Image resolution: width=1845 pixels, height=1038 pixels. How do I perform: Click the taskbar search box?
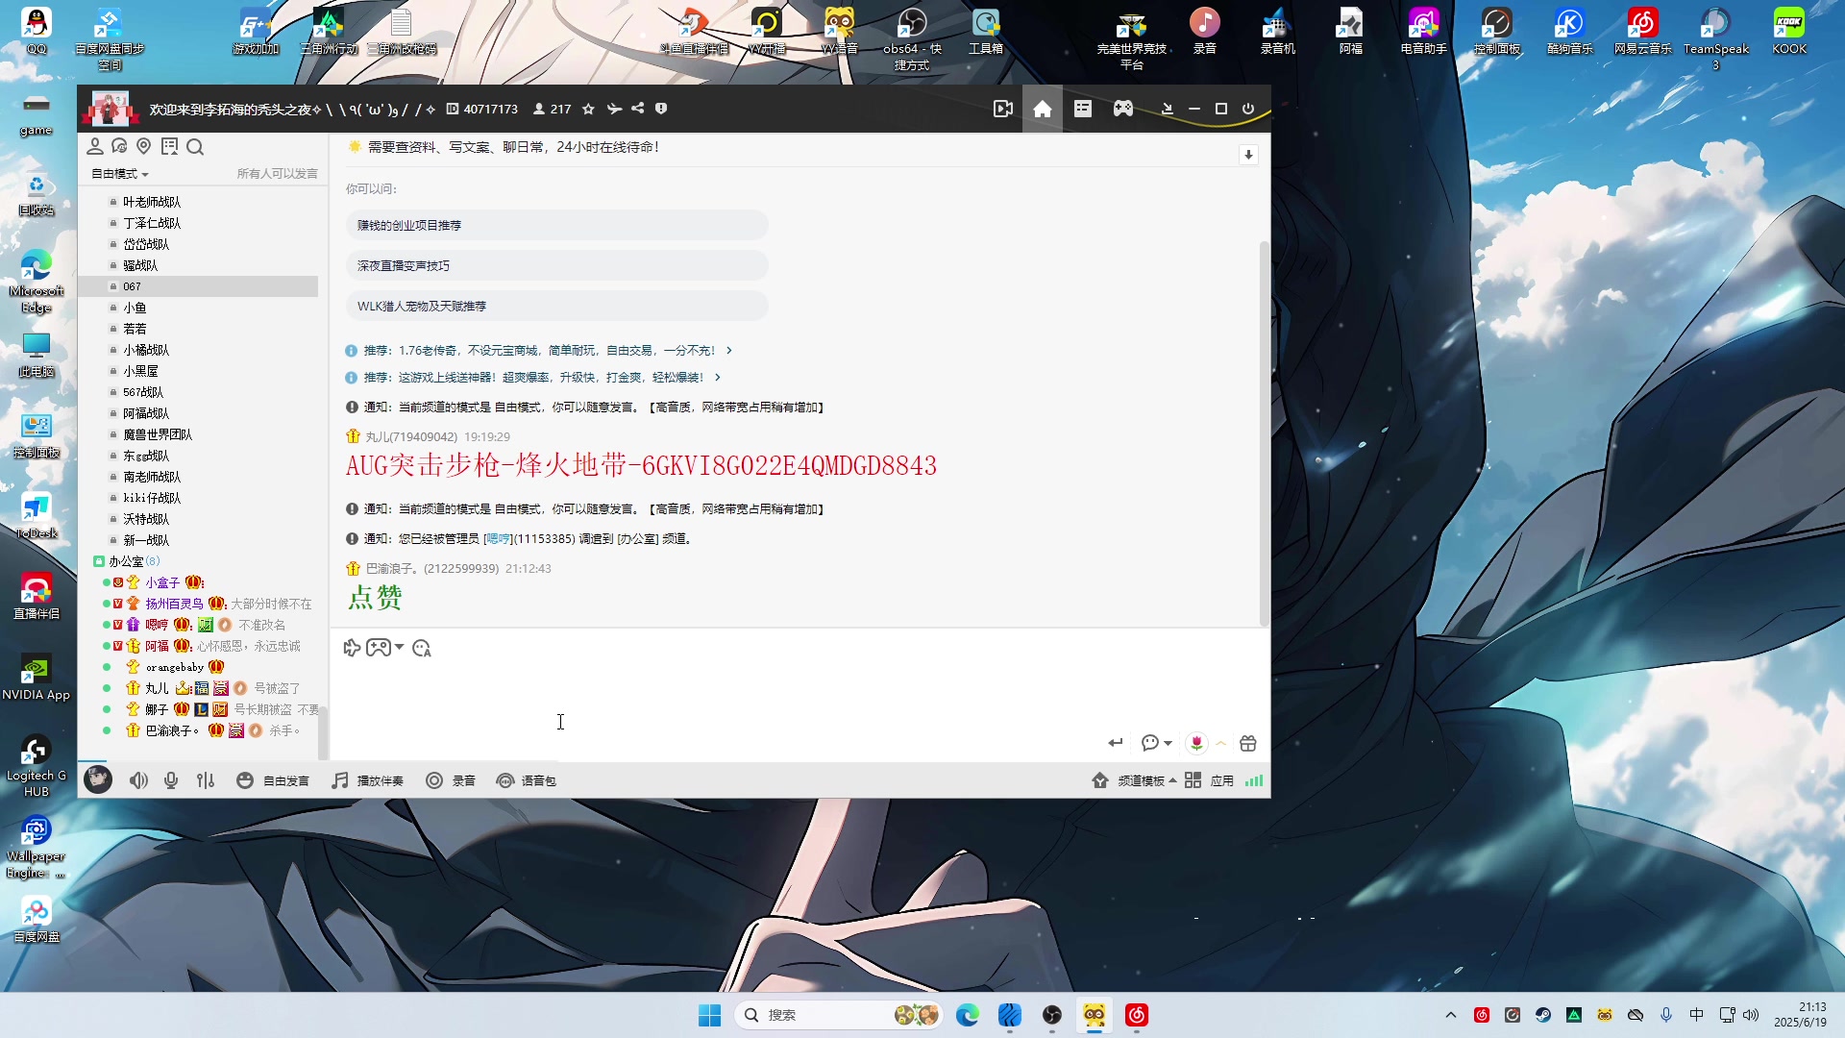[838, 1015]
